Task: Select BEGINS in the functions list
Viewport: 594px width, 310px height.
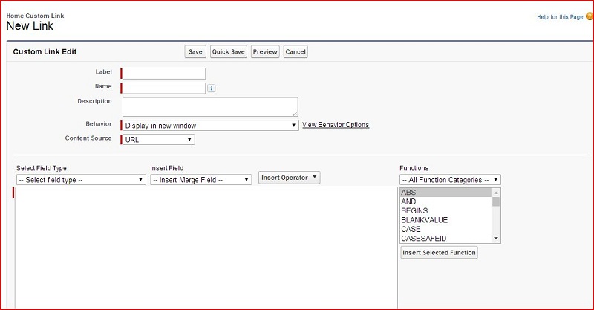Action: tap(446, 210)
